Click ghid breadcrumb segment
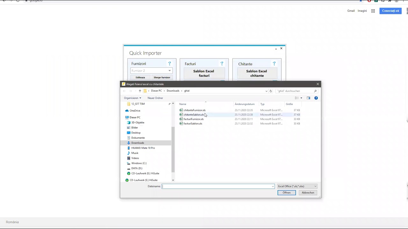408x229 pixels. tap(187, 91)
